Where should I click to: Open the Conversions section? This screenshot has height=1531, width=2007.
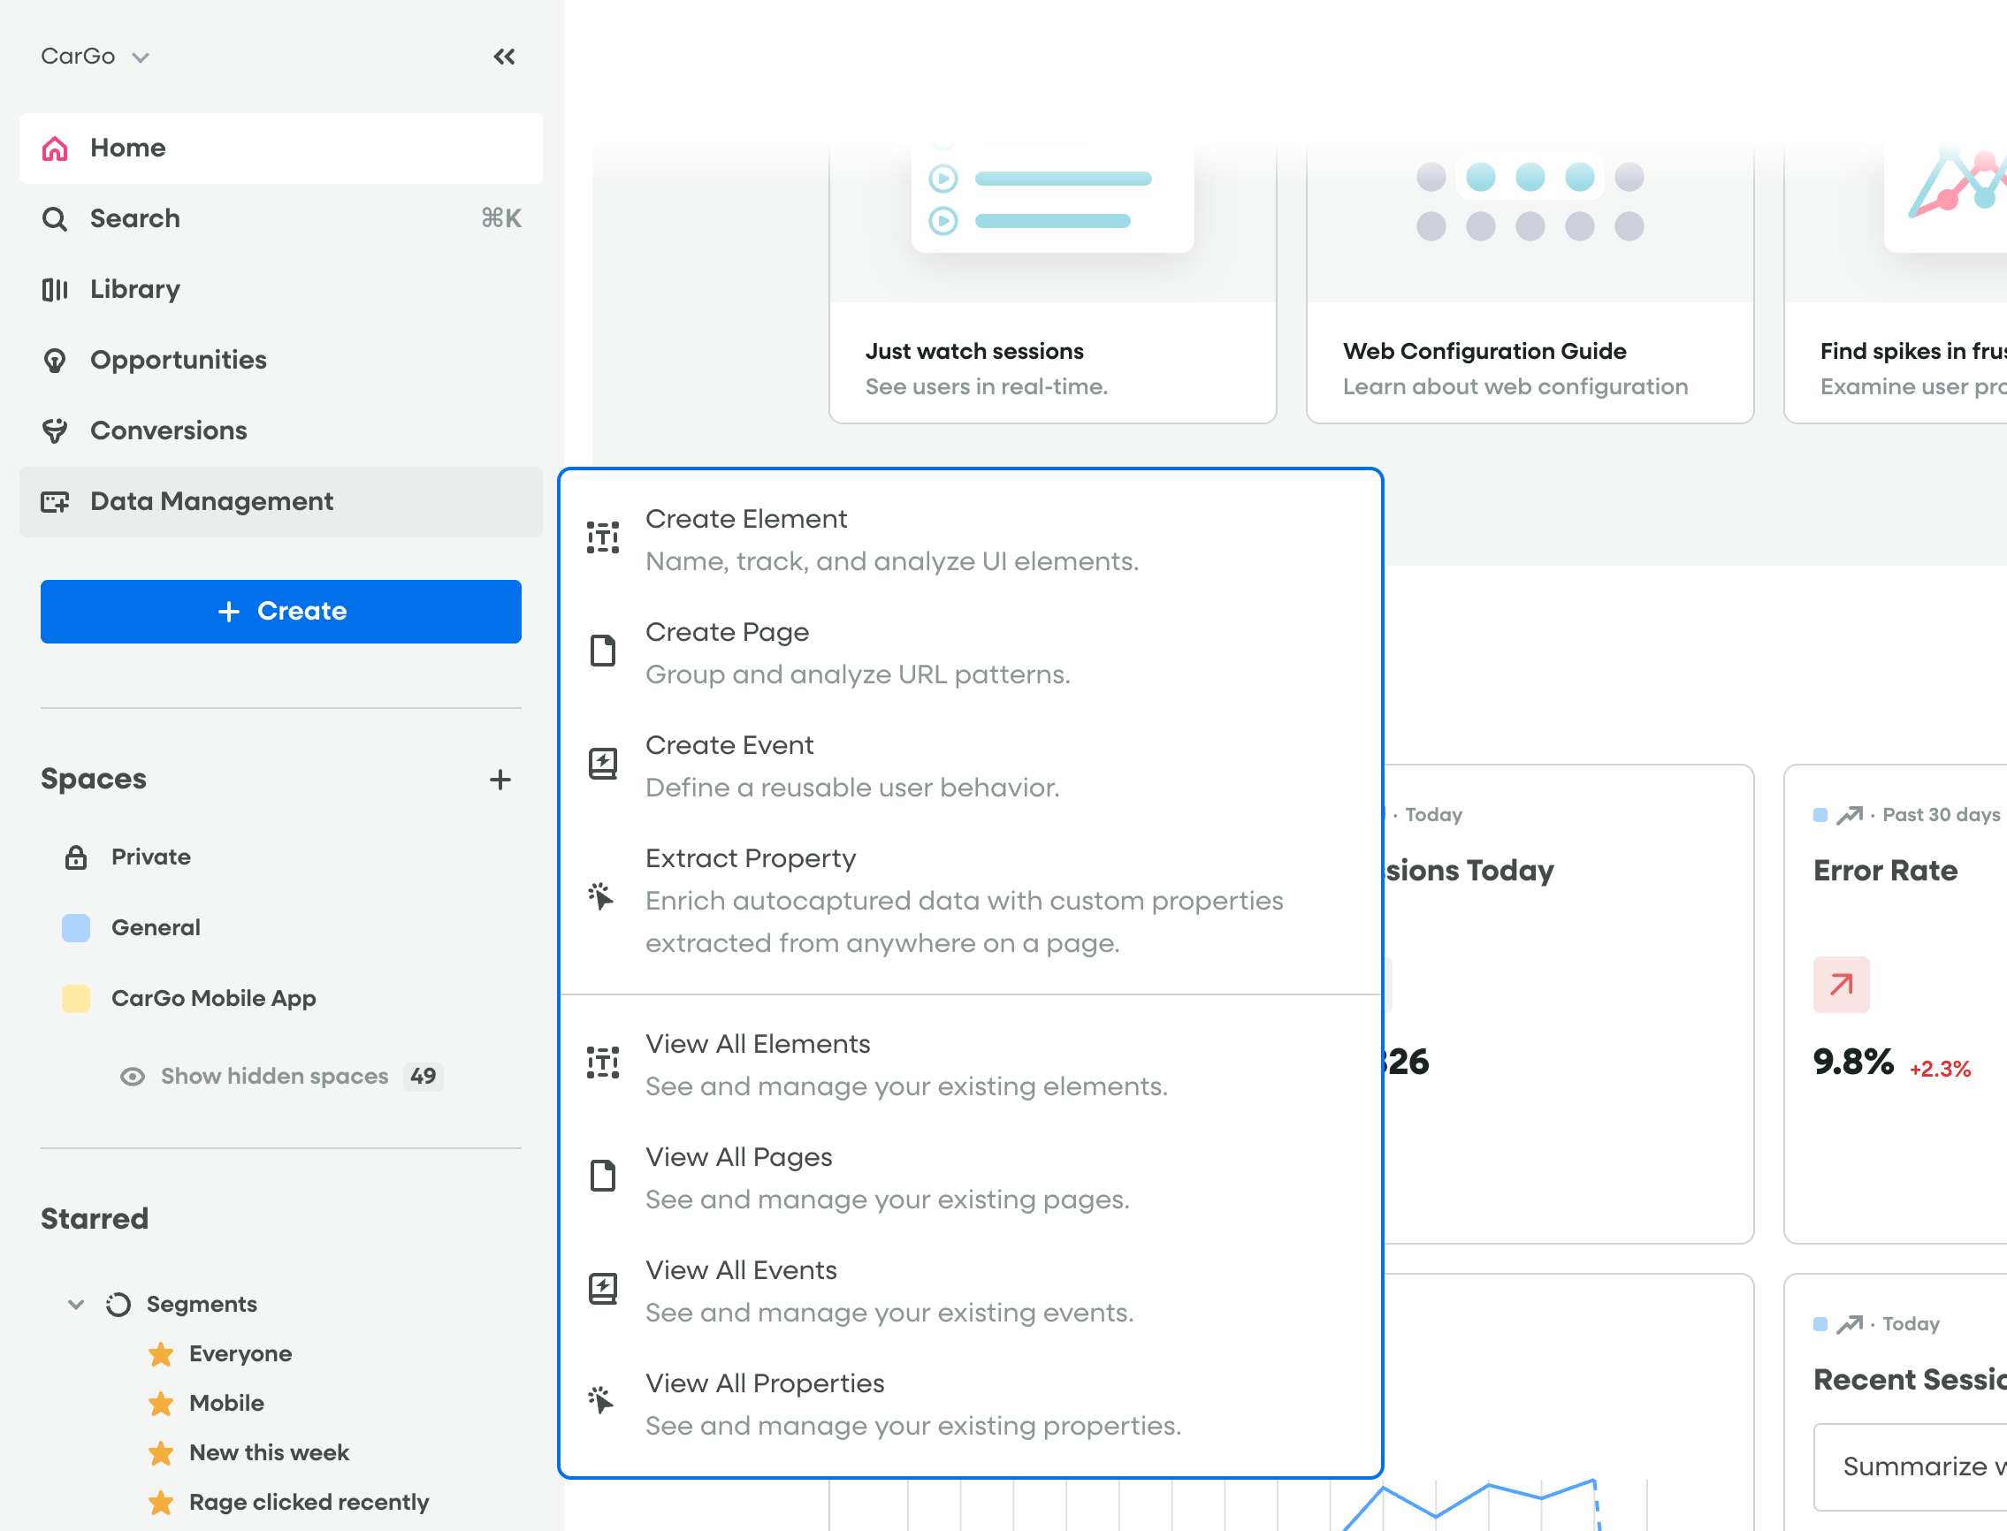click(168, 430)
